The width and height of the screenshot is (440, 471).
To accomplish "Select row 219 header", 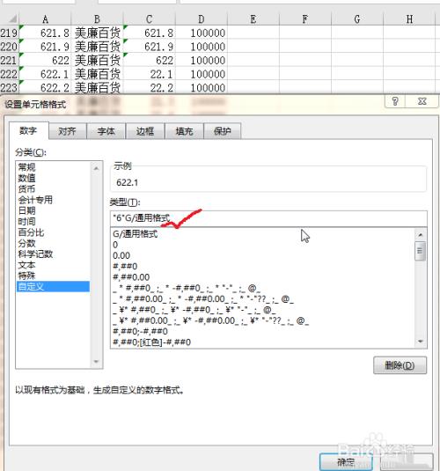I will tap(9, 33).
